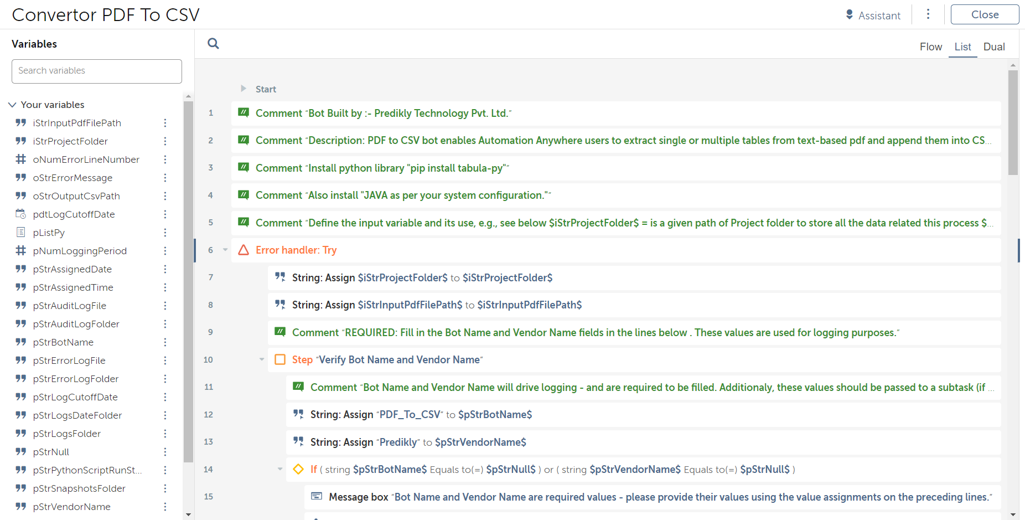Viewport: 1025px width, 520px height.
Task: Click the Close button
Action: (984, 15)
